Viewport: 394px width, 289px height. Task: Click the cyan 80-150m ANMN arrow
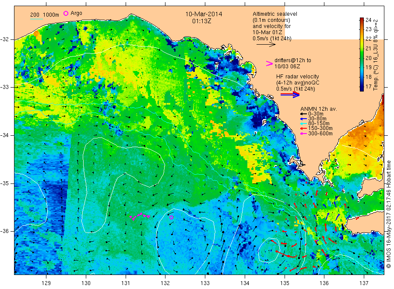(x=303, y=123)
